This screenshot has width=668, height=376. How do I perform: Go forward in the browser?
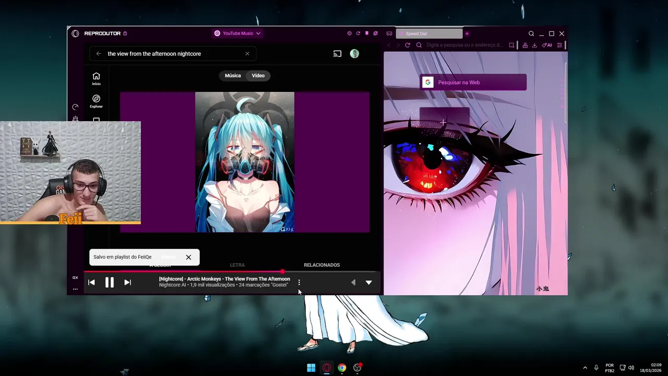398,45
